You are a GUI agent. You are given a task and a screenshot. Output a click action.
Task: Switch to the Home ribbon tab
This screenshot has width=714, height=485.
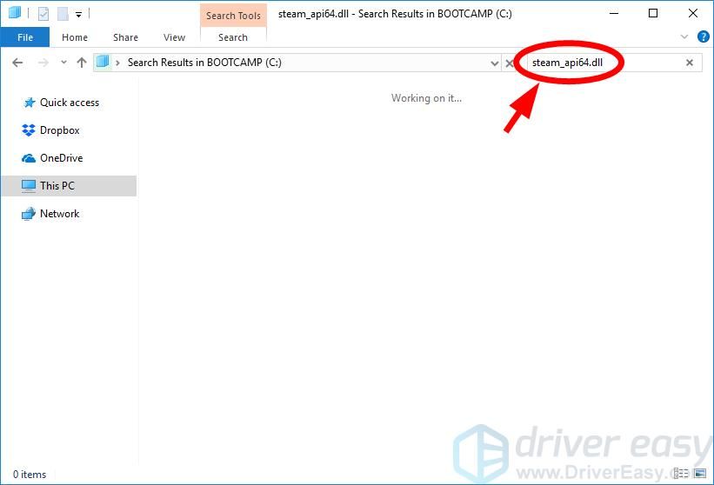(75, 37)
